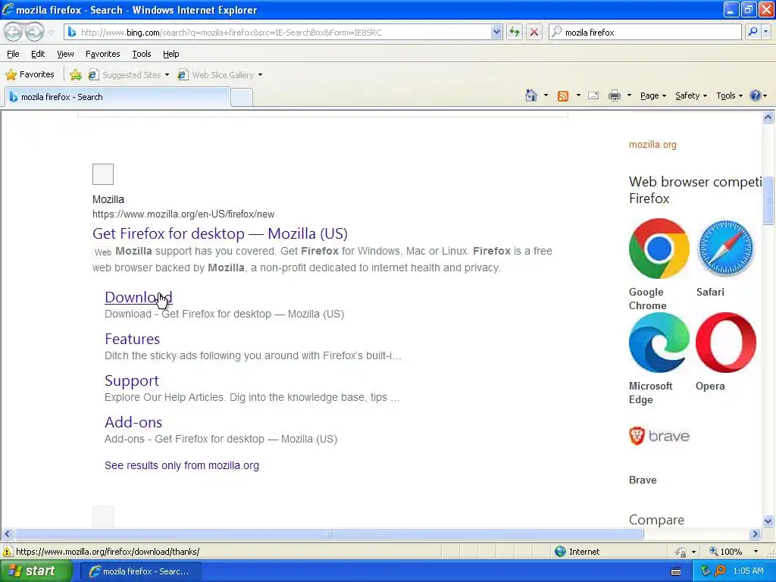This screenshot has height=582, width=776.
Task: Click the RSS feeds icon
Action: (563, 96)
